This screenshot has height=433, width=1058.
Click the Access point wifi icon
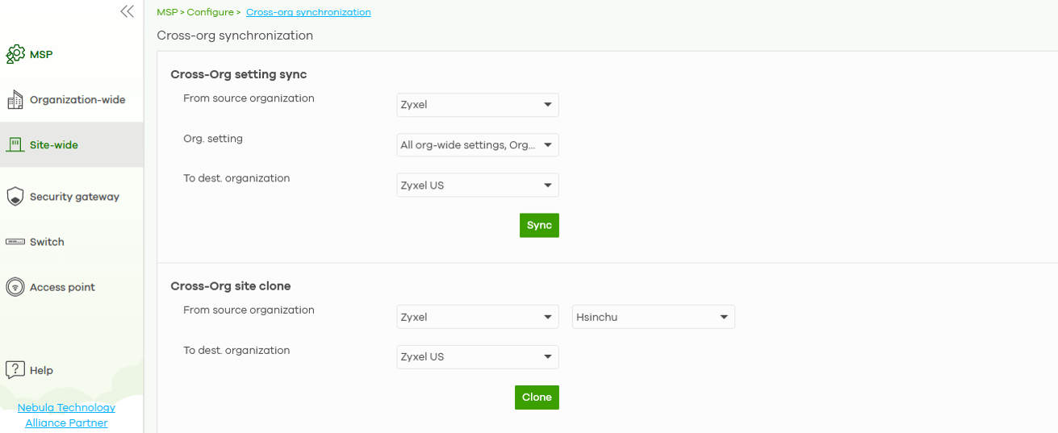pyautogui.click(x=15, y=287)
